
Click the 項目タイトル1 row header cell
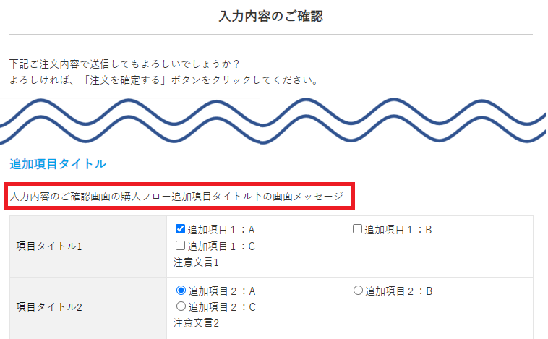click(49, 246)
